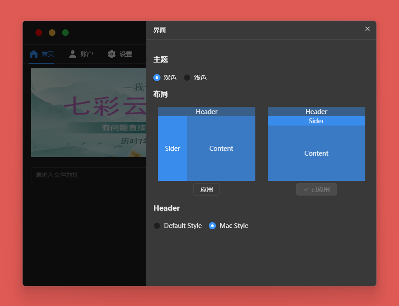
Task: Switch to the 账户 tab
Action: tap(86, 54)
